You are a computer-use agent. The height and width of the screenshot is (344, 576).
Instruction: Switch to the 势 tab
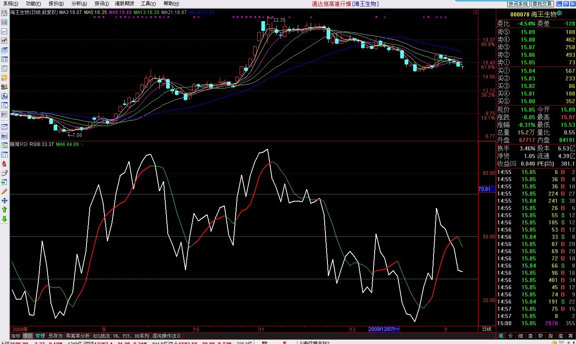tap(541, 336)
